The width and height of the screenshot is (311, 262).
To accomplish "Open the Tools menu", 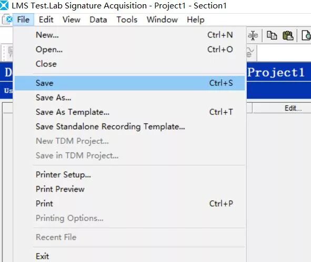I will (x=127, y=20).
